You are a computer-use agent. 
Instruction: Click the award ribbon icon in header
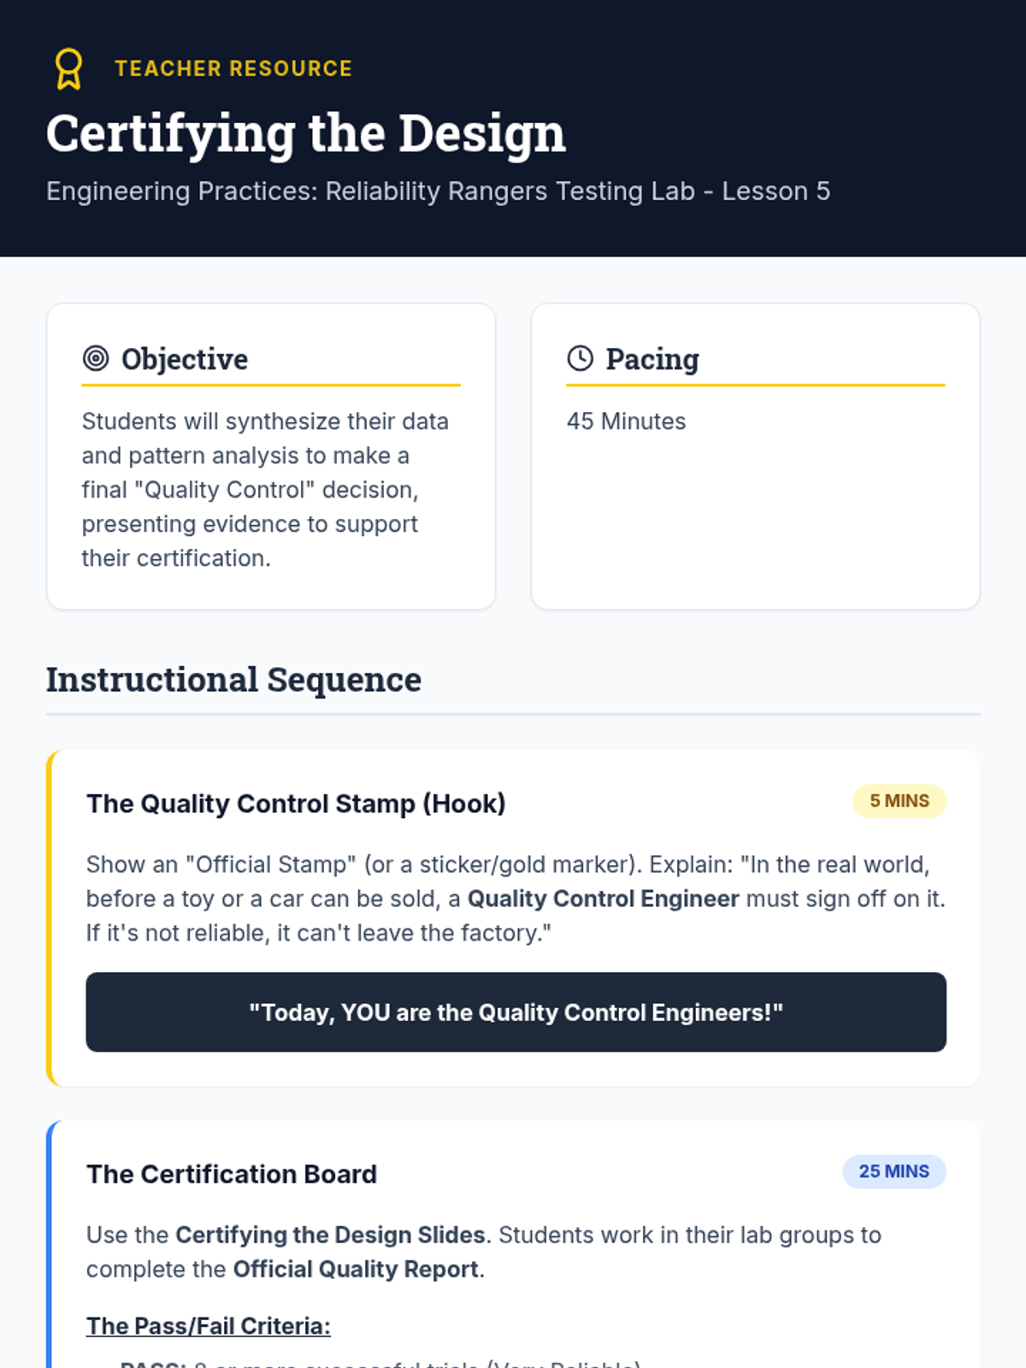[x=68, y=68]
